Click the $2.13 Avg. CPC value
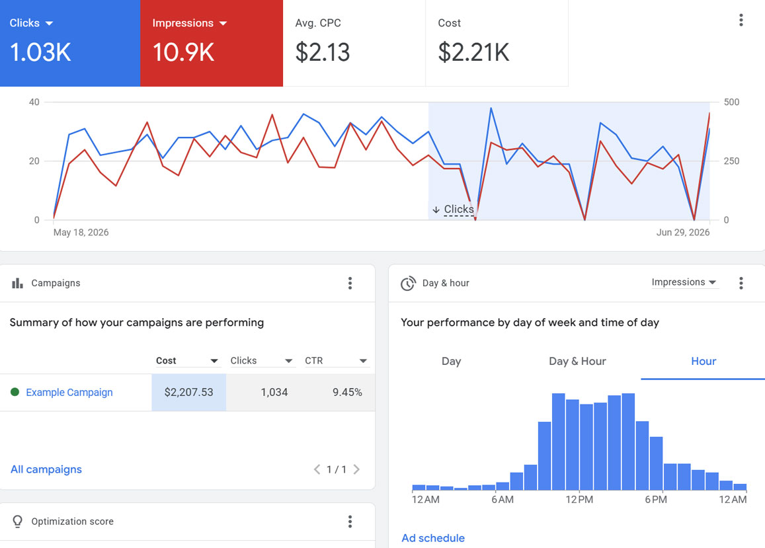 click(x=323, y=52)
